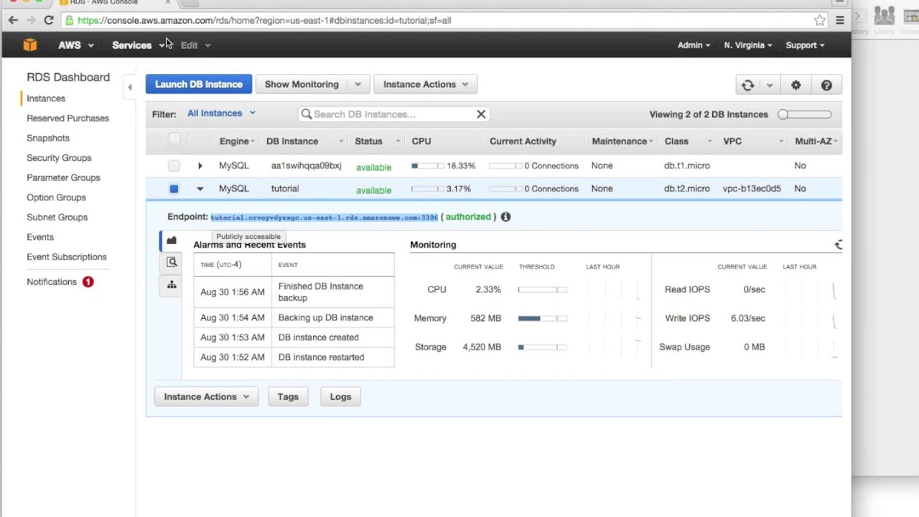919x517 pixels.
Task: Open the gear settings for the instance table
Action: click(796, 85)
